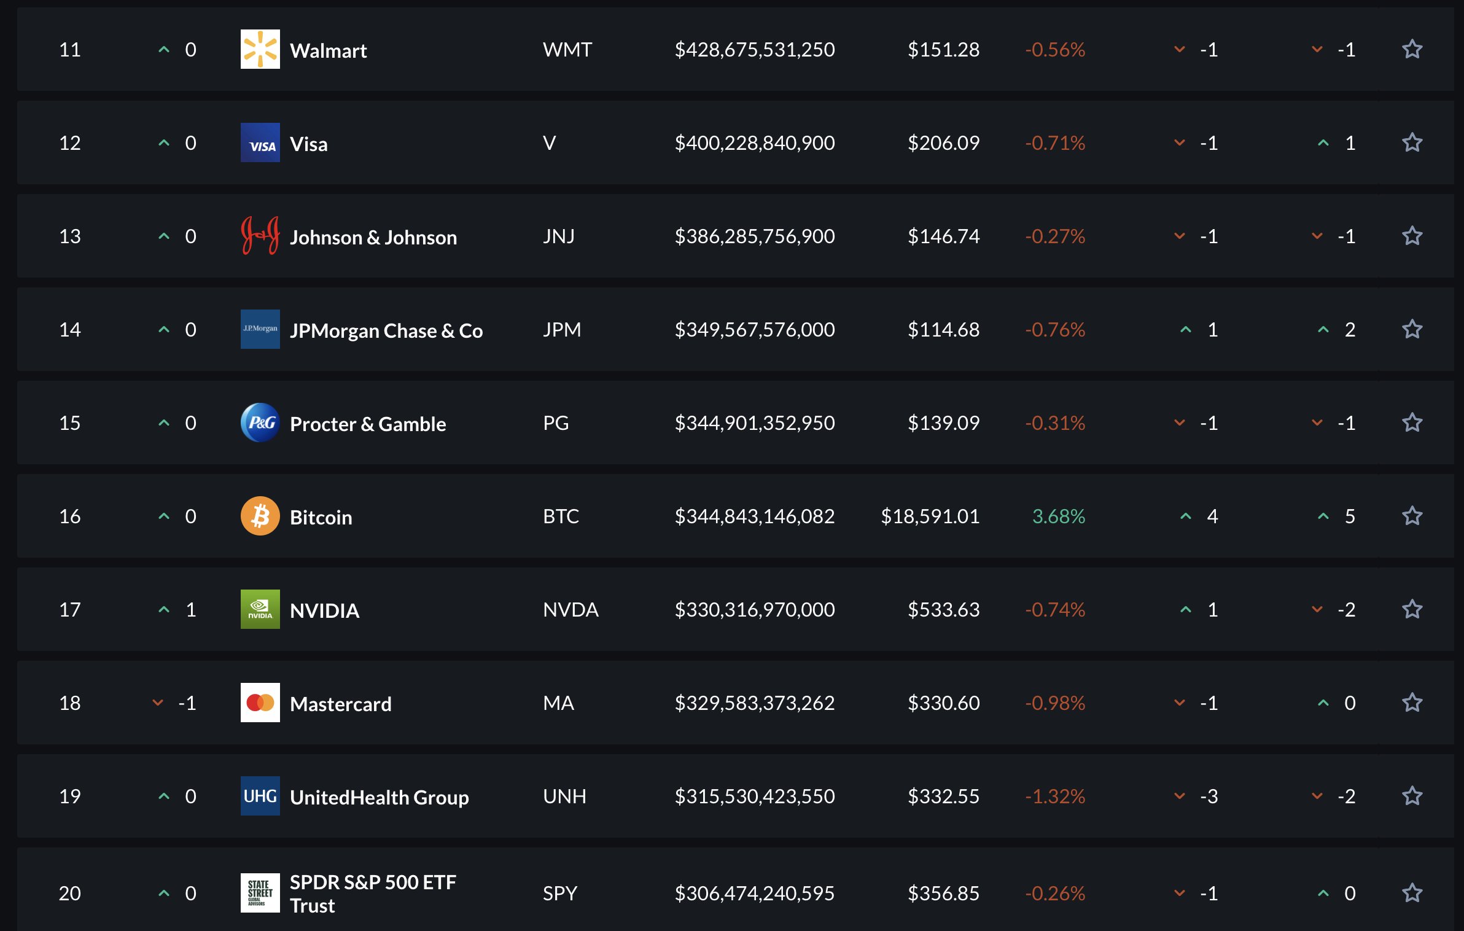Click Walmart's -0.56% change value

[1055, 49]
